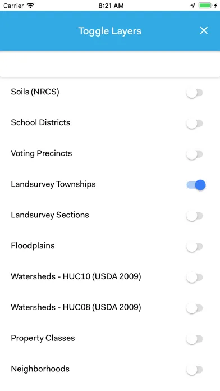Tap the Landsurvey Townships label

point(53,184)
